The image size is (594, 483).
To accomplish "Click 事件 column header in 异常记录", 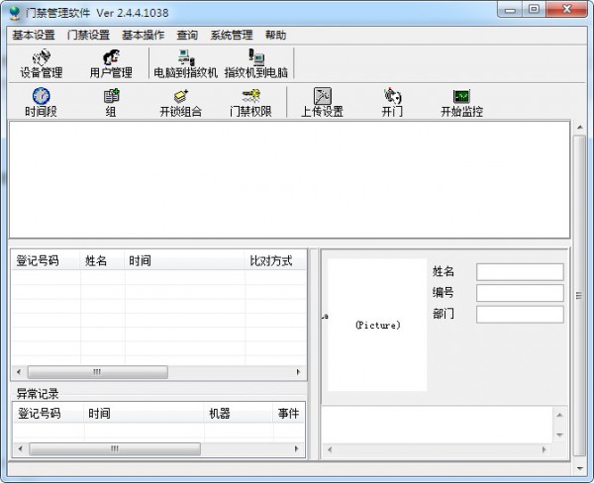I will [289, 414].
